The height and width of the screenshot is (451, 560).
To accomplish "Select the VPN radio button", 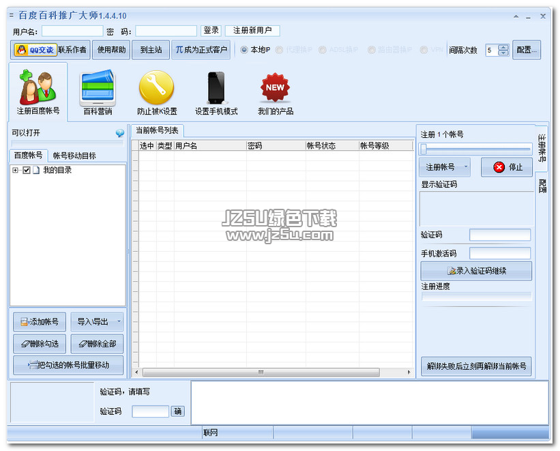I will tap(424, 50).
